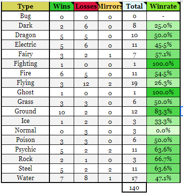Viewport: 183px width, 193px height.
Task: Click the Ground wins cell showing 10
Action: click(x=62, y=112)
